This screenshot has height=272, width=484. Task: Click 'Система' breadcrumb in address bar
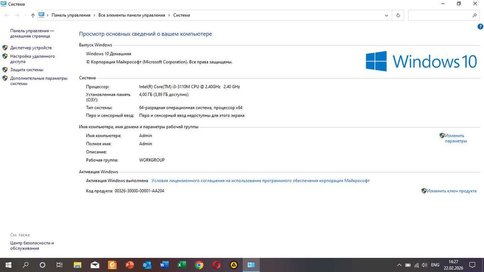click(x=181, y=15)
